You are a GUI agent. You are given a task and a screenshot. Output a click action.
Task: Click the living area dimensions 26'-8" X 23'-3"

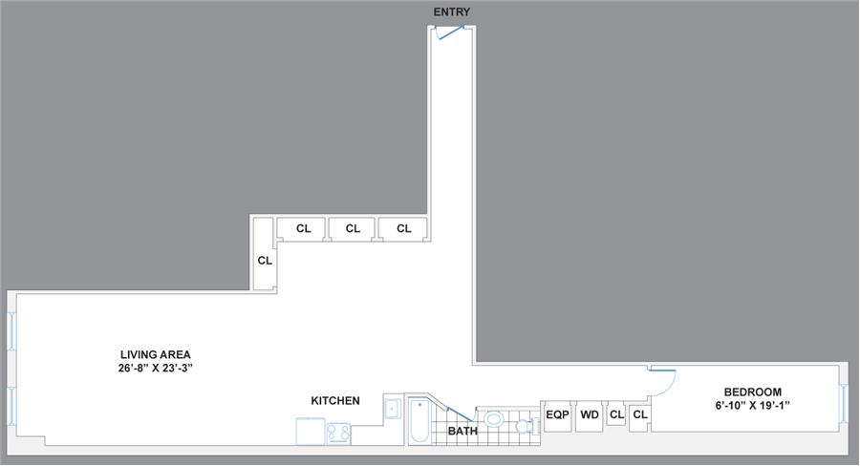[157, 369]
